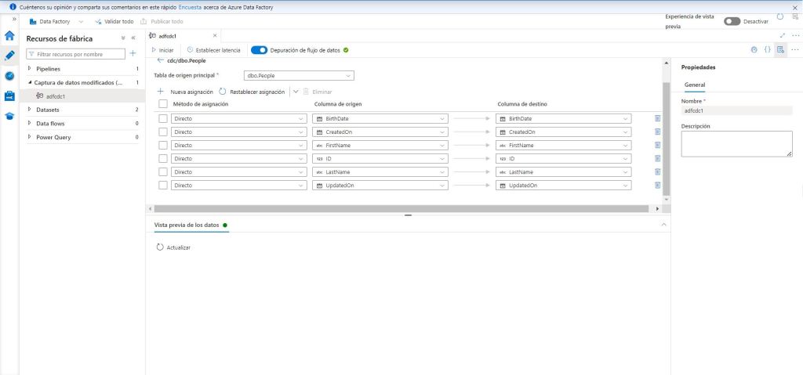Open the Home hub in left sidebar
The width and height of the screenshot is (803, 375).
click(9, 36)
